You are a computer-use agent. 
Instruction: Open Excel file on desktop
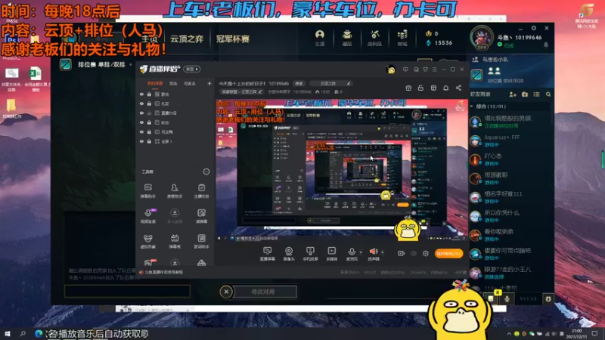click(35, 79)
